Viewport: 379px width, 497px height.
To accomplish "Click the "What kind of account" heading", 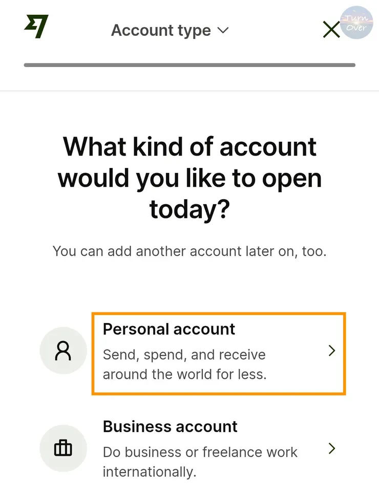I will (189, 147).
